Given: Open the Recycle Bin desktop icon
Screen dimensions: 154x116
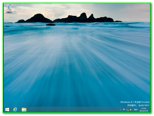Looking at the screenshot, I should (x=9, y=9).
